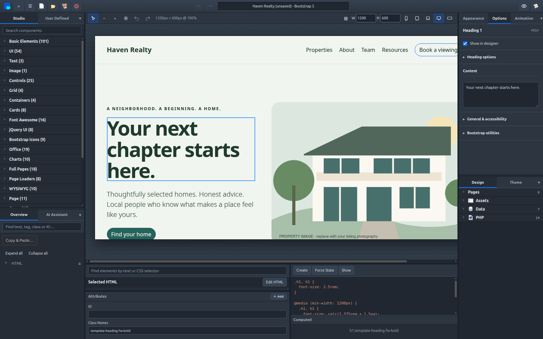543x339 pixels.
Task: Expand the Pages tree item
Action: point(501,192)
